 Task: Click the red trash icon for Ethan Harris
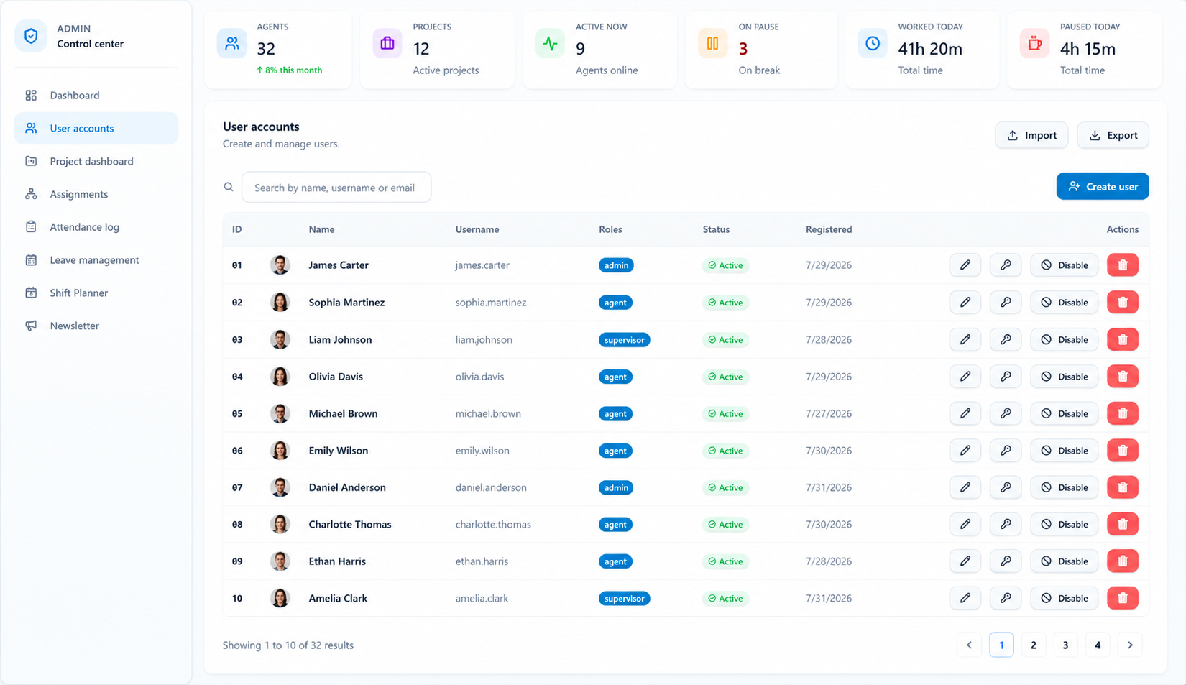[x=1122, y=561]
